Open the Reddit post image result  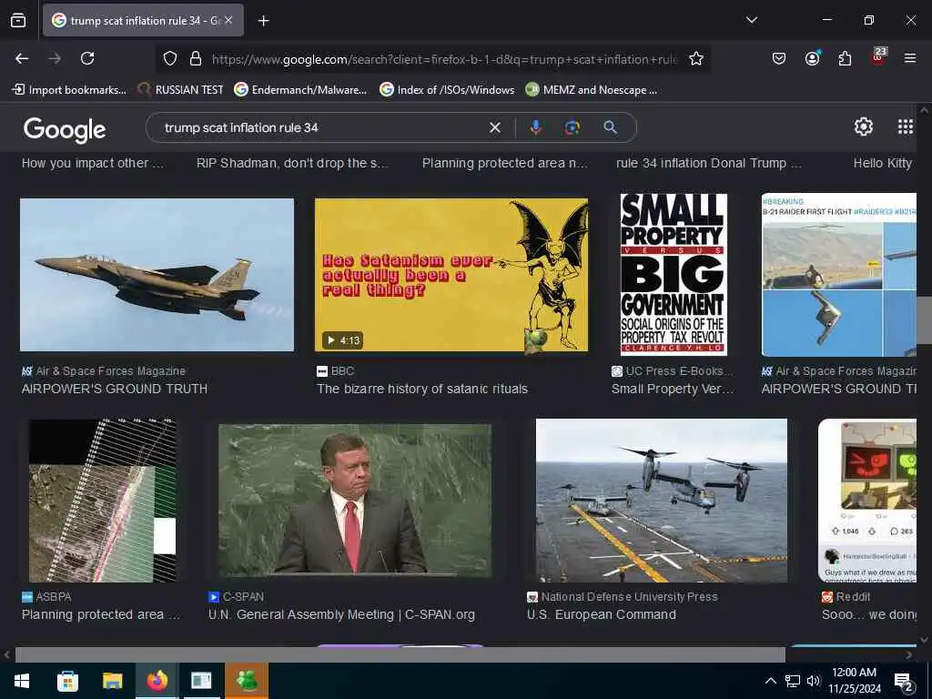(867, 501)
